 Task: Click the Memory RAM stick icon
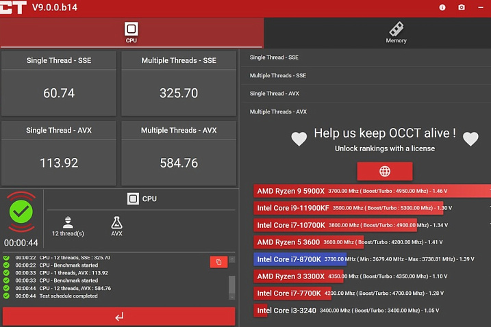(x=396, y=29)
